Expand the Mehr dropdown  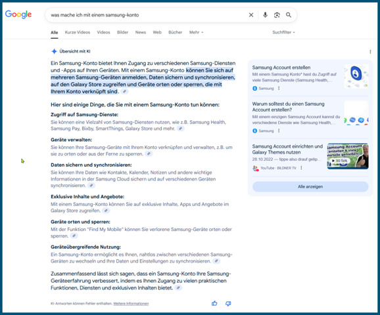pyautogui.click(x=197, y=32)
